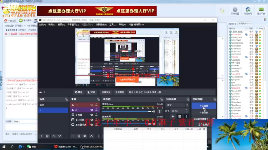Screen dimensions: 268x150
Task: Click the blue 停止直播 button
Action: (x=204, y=106)
